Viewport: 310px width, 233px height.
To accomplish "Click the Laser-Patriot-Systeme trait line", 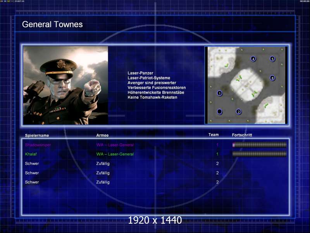I will click(149, 78).
